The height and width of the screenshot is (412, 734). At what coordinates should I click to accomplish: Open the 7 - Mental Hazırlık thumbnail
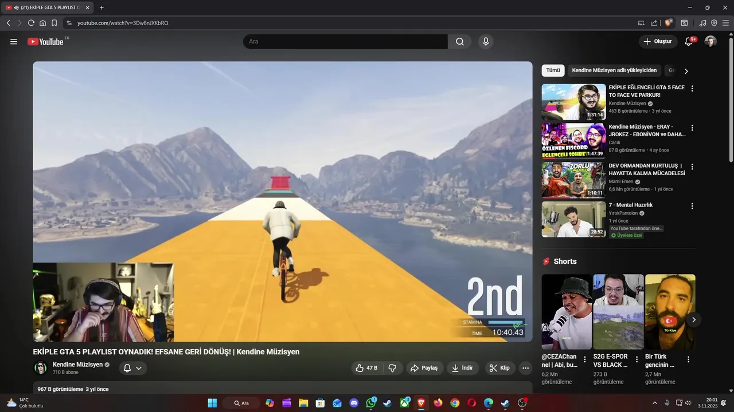pos(573,219)
